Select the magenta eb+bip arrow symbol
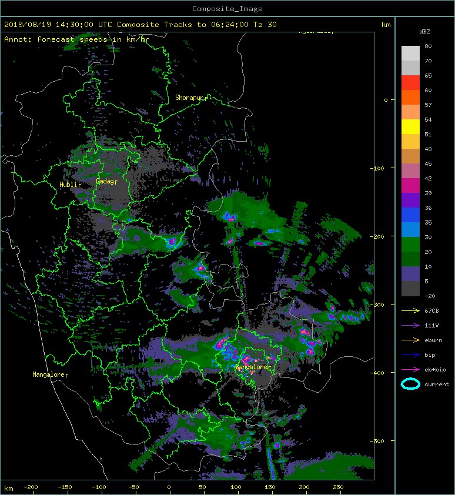This screenshot has width=455, height=495. coord(410,369)
